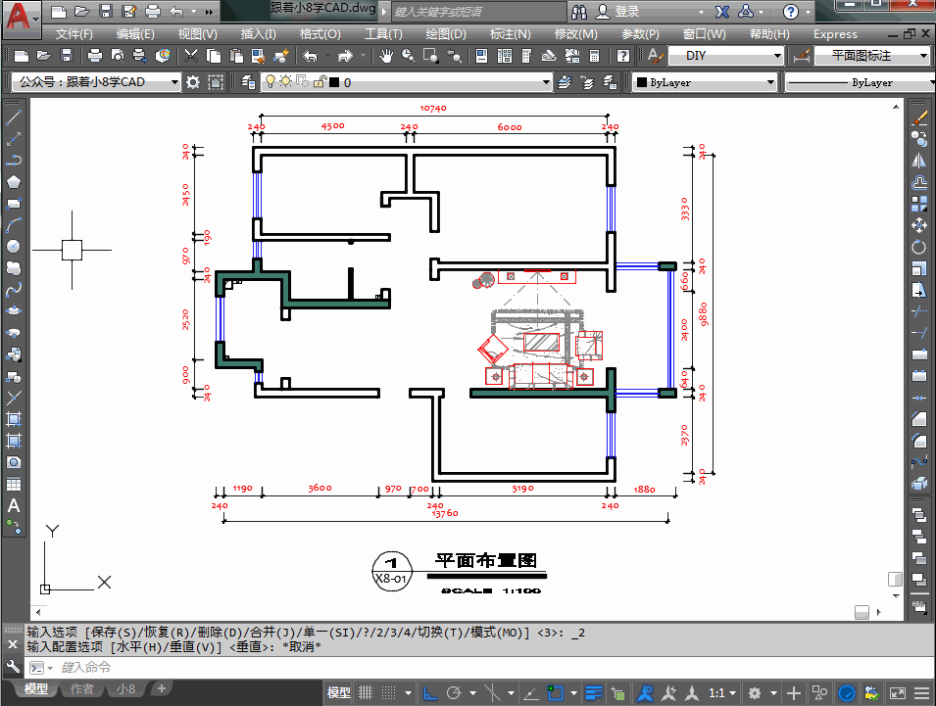Click the Cut scissors icon

(x=190, y=56)
